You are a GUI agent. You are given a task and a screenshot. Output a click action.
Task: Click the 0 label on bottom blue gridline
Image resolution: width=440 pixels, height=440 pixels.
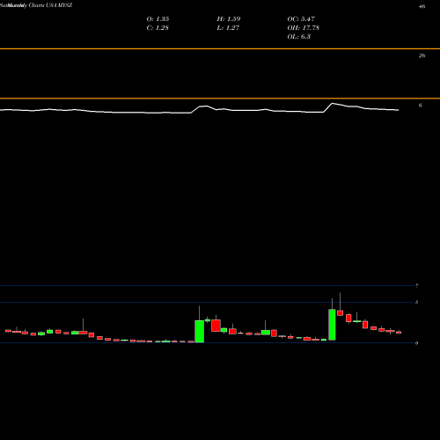(416, 343)
